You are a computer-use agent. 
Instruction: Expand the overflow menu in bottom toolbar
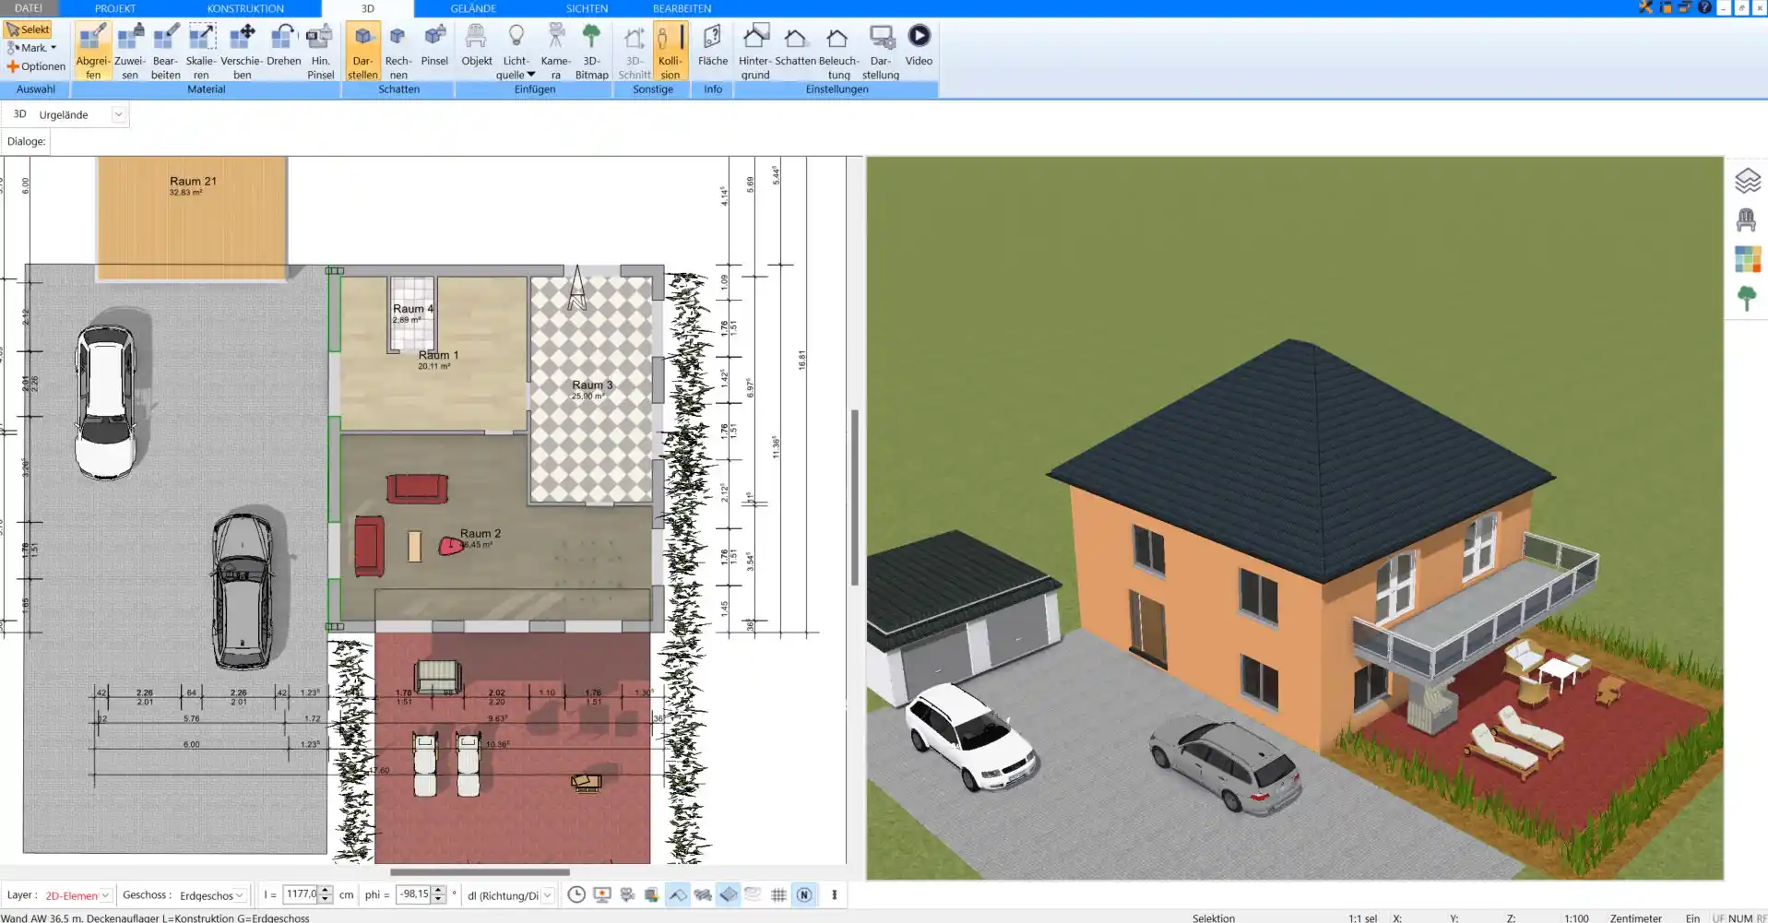[835, 894]
